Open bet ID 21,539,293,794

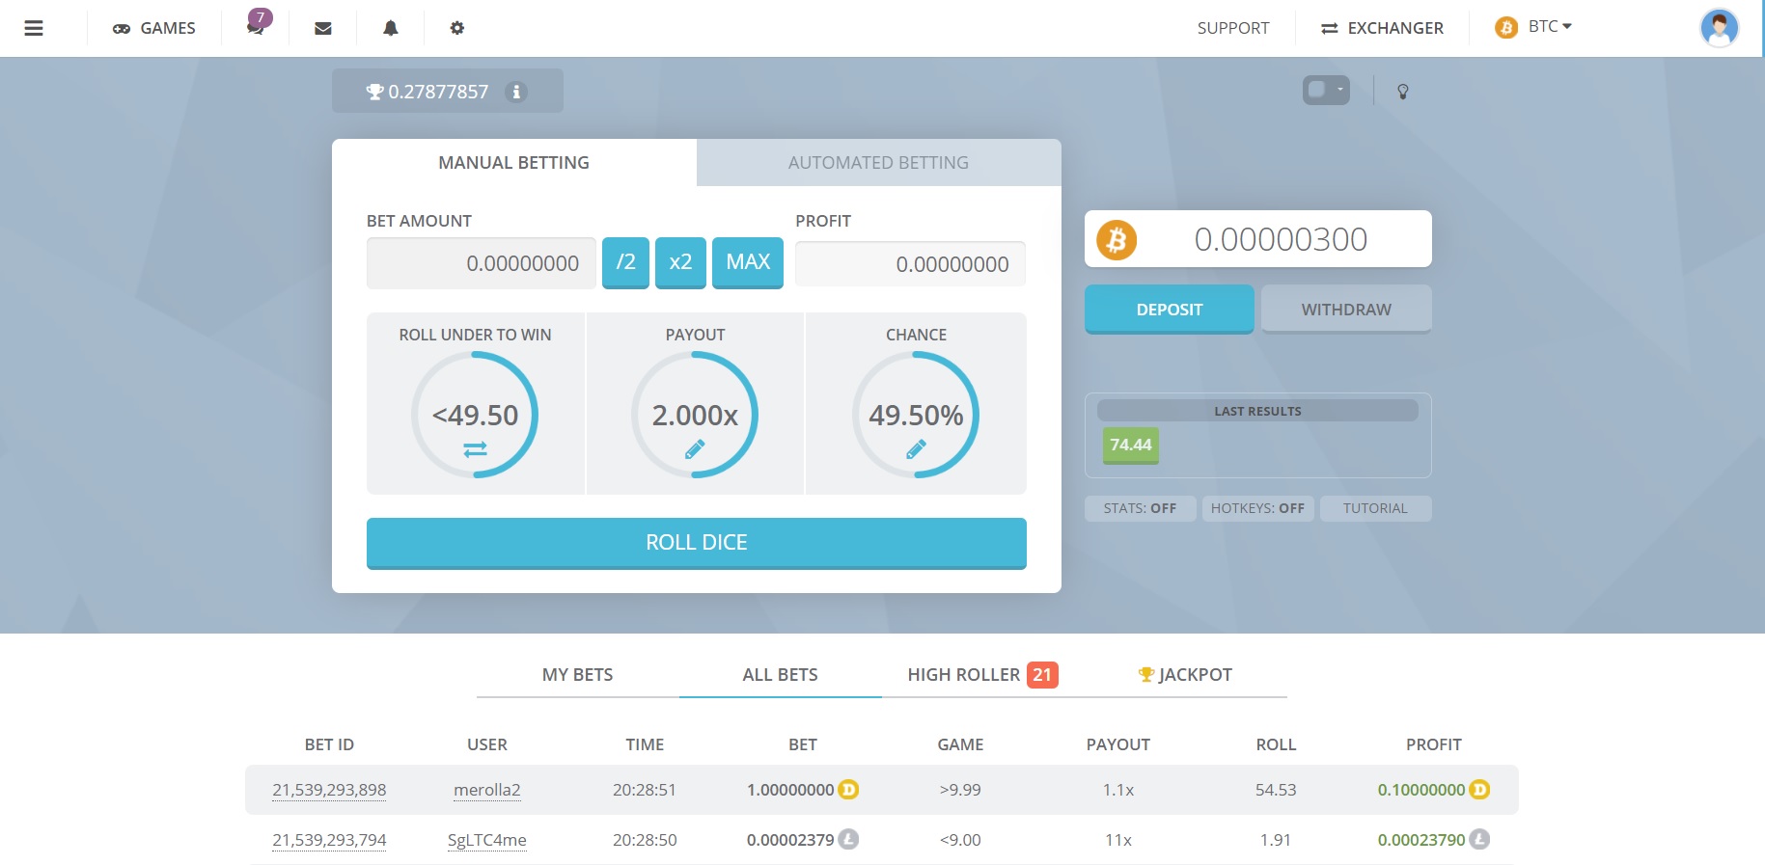pos(329,840)
